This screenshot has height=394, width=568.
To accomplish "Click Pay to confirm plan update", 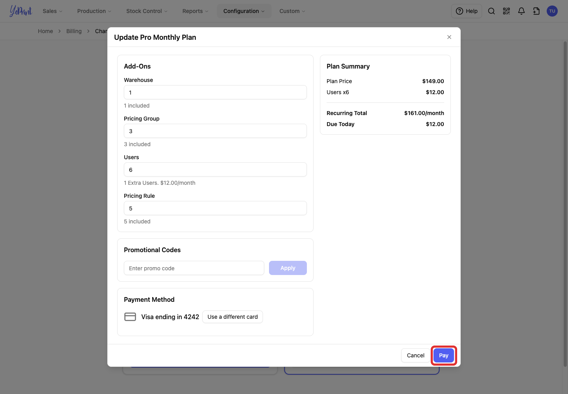I will point(444,355).
